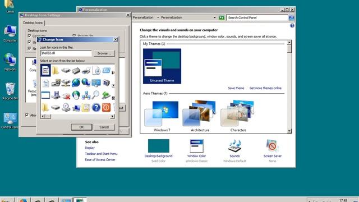Click the icon list scroll right arrow
Image resolution: width=359 pixels, height=202 pixels.
coord(112,116)
